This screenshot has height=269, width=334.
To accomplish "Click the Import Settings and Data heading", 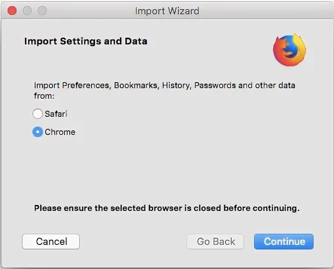I will point(86,41).
